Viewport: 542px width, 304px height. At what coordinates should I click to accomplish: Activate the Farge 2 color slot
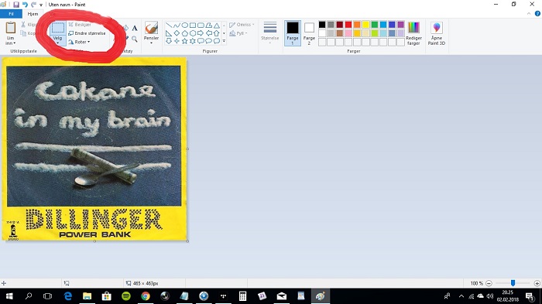click(309, 33)
